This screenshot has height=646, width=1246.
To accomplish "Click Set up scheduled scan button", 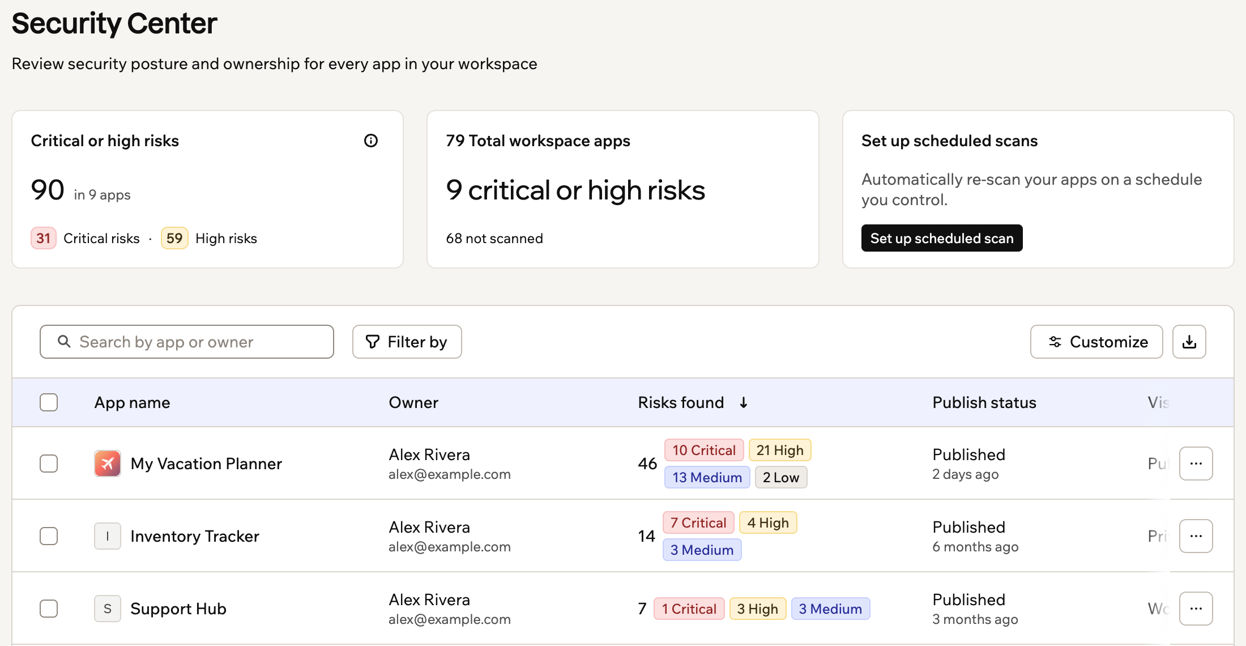I will click(x=942, y=238).
